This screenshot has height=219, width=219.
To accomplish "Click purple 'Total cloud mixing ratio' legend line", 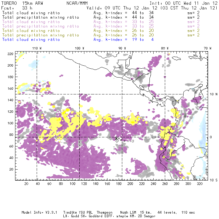I will coord(31,22).
